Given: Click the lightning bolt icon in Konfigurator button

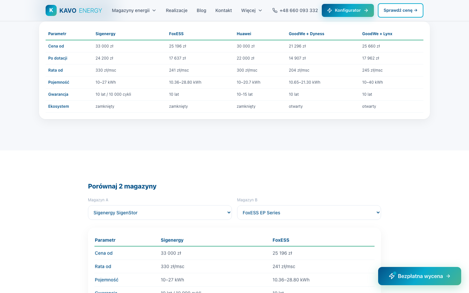Looking at the screenshot, I should [330, 10].
